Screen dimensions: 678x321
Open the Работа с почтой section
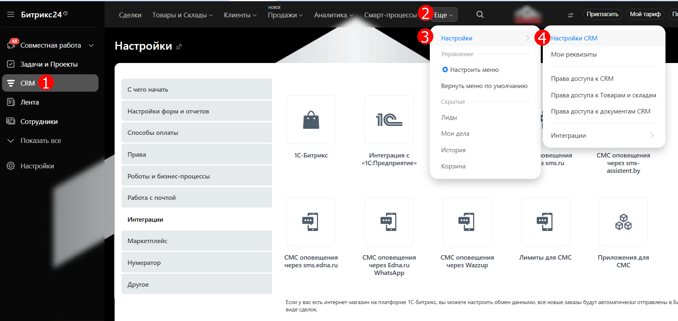(x=197, y=197)
